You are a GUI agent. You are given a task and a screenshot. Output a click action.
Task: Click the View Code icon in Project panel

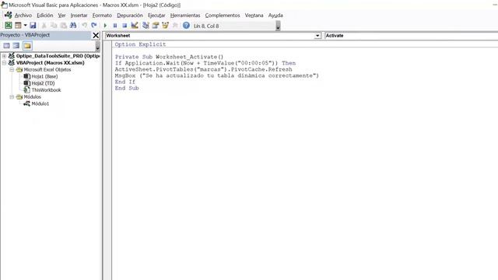point(6,46)
